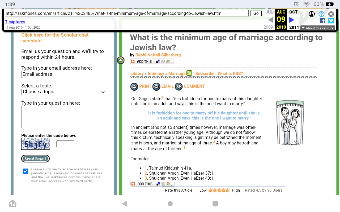Viewport: 340px width, 212px height.
Task: Open the Intimacy breadcrumb link
Action: pyautogui.click(x=156, y=74)
